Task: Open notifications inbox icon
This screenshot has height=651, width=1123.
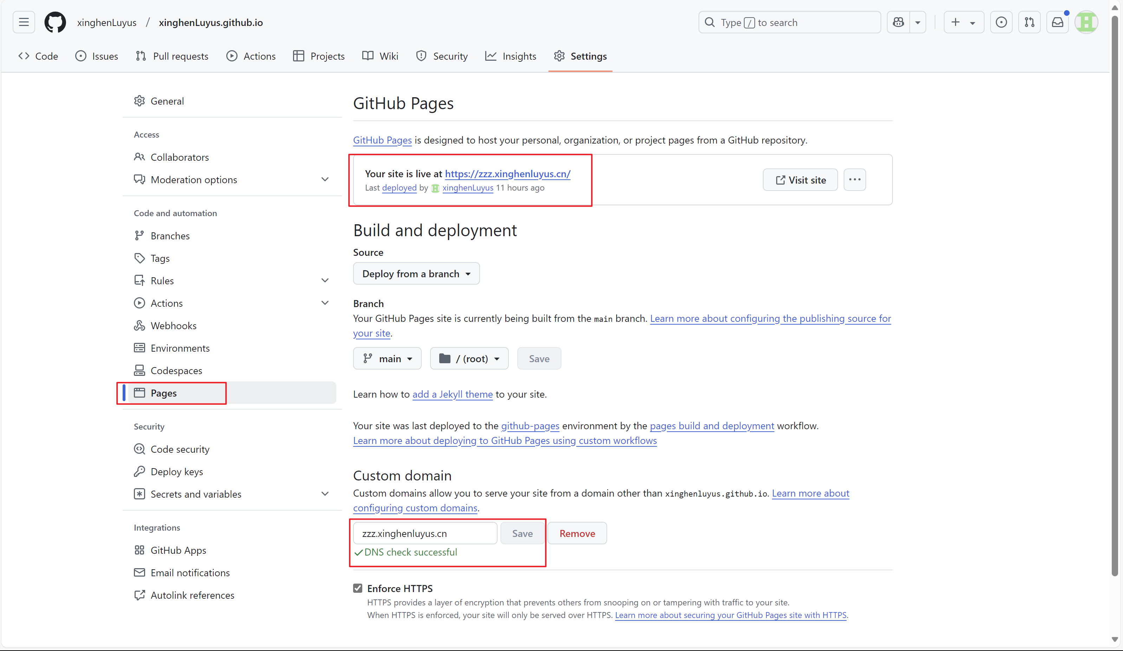Action: (1057, 22)
